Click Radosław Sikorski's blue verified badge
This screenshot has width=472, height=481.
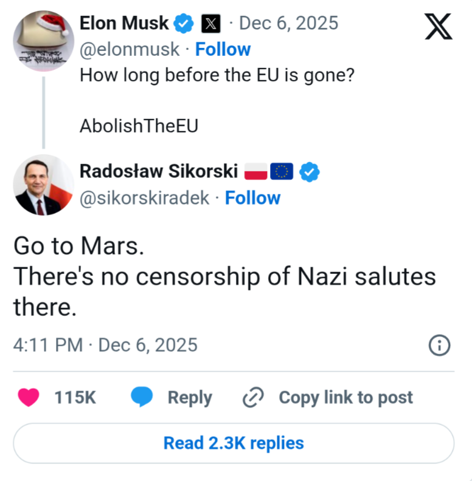pyautogui.click(x=311, y=172)
